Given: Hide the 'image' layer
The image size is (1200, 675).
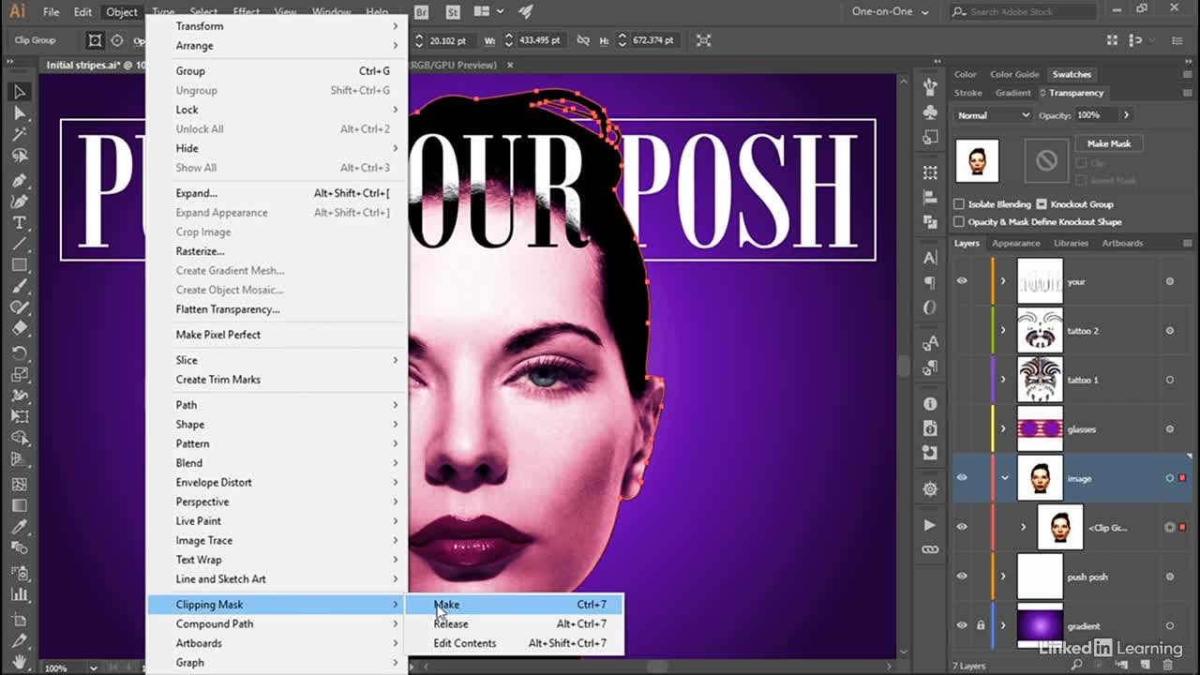Looking at the screenshot, I should coord(962,478).
